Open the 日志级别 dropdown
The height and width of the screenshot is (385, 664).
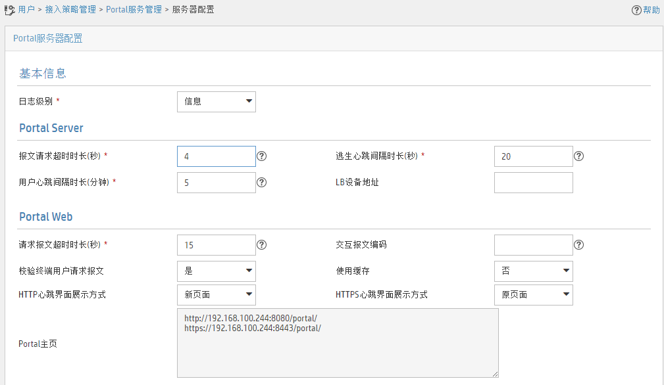tap(217, 101)
